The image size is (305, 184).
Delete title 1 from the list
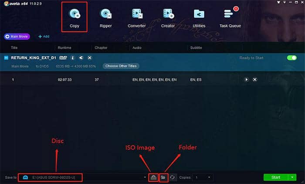click(254, 79)
